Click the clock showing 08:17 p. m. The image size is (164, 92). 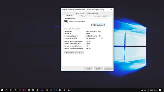[154, 90]
